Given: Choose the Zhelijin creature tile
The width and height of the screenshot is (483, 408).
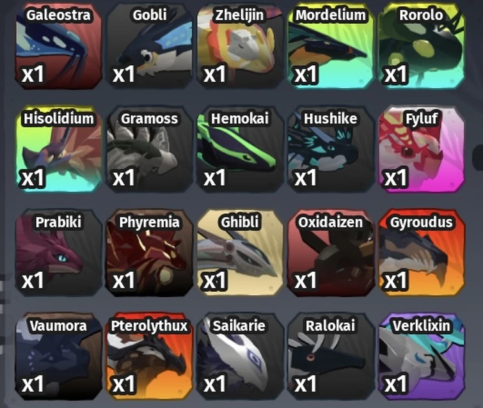Looking at the screenshot, I should [240, 46].
